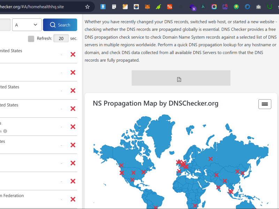This screenshot has height=209, width=279.
Task: Open the dark faded circular extension icon
Action: tap(181, 7)
